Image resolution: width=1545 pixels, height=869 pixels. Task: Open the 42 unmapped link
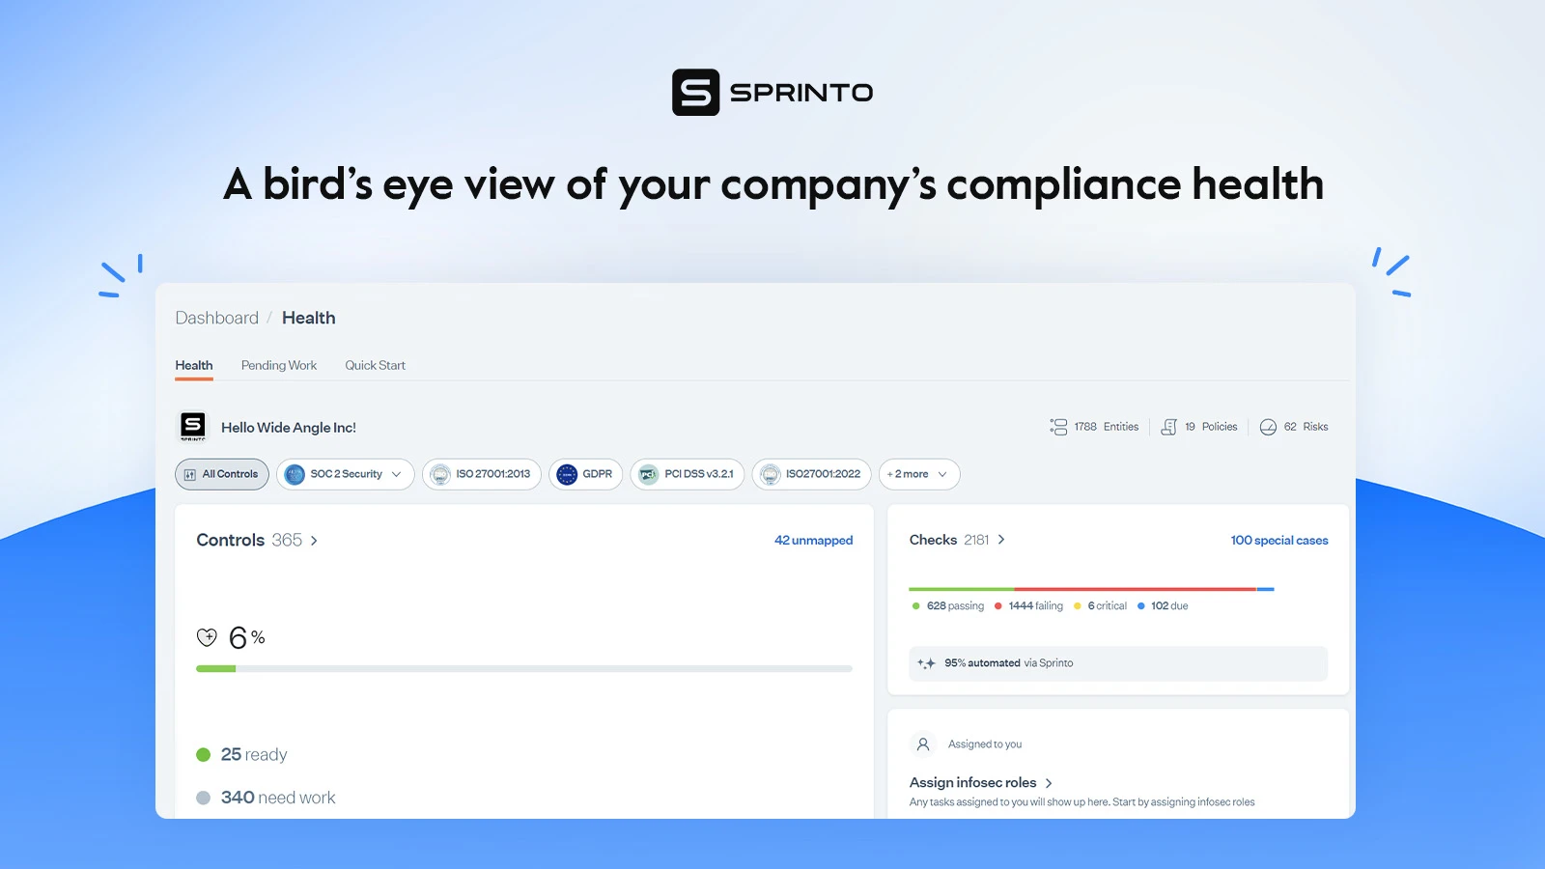(814, 541)
